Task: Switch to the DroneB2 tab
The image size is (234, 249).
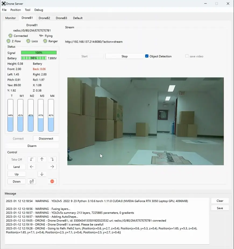Action: (44, 18)
